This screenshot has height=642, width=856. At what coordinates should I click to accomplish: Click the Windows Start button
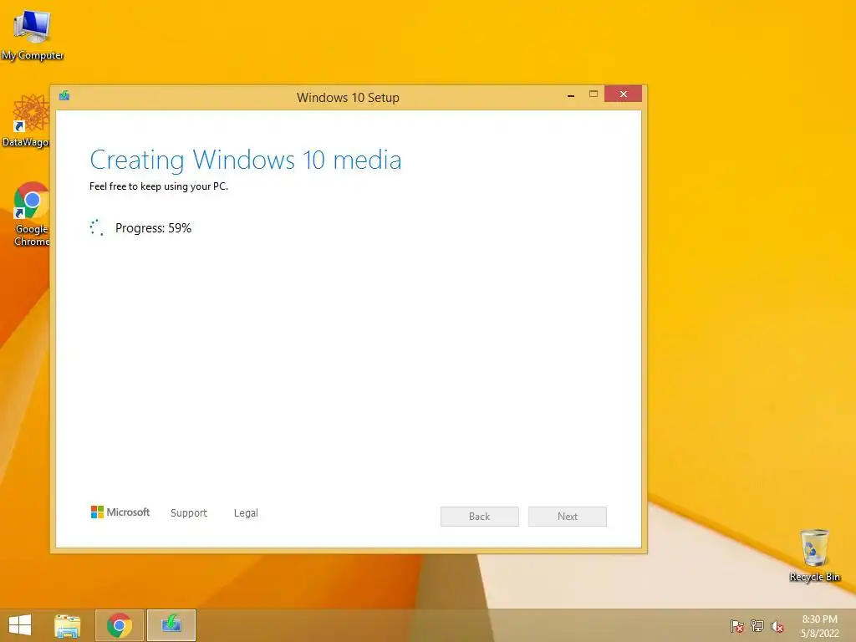coord(20,625)
